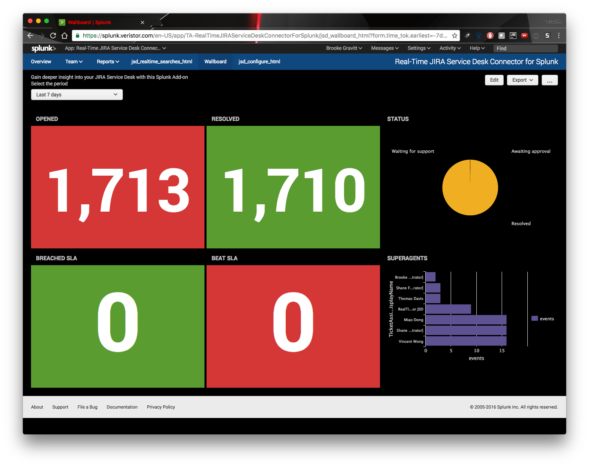Open the red YouTube-style extension icon
Screen dimensions: 589x467
click(x=525, y=36)
